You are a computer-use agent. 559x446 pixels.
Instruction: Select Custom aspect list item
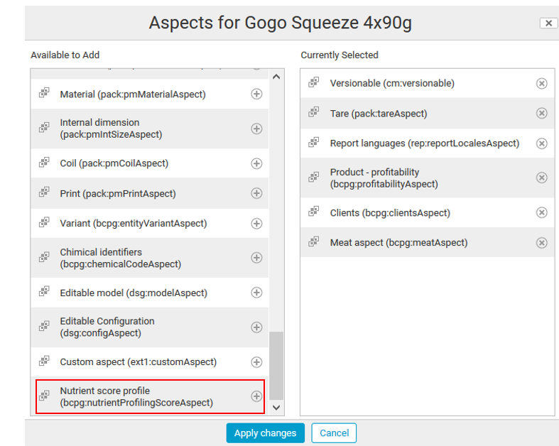138,362
